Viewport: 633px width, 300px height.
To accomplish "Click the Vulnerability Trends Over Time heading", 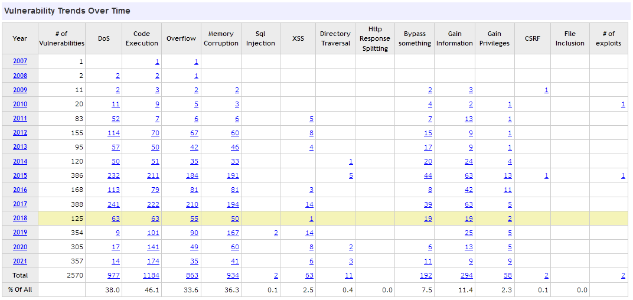I will coord(67,11).
